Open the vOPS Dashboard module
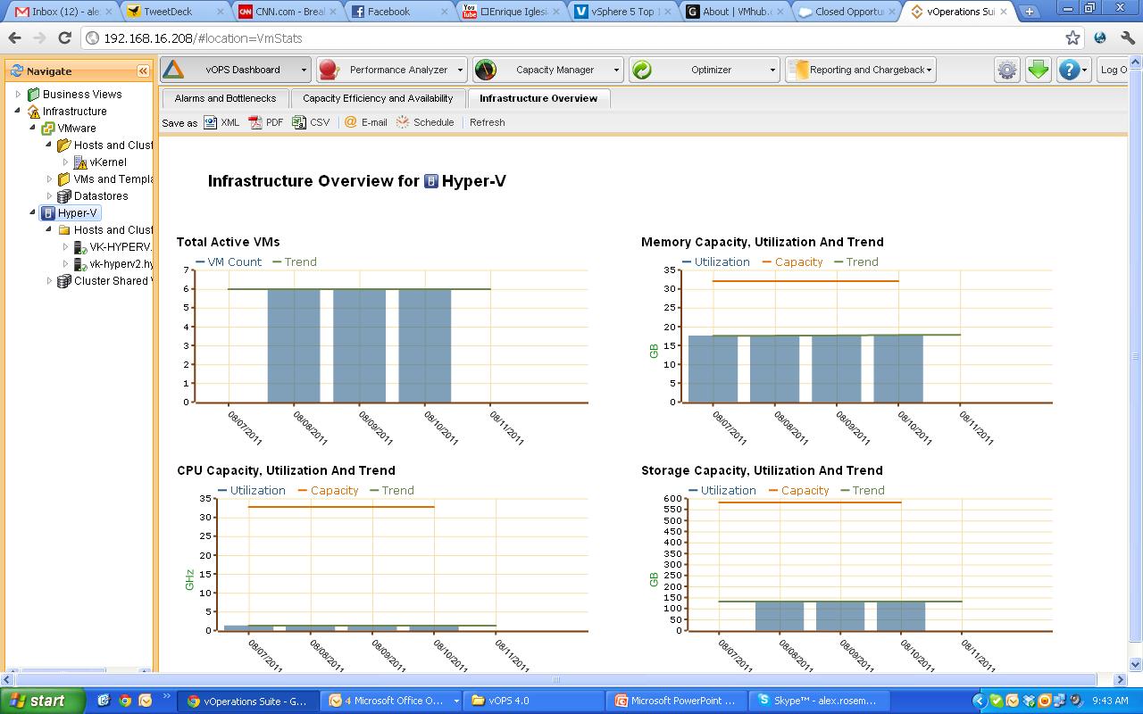Screen dimensions: 1143x714 (235, 70)
